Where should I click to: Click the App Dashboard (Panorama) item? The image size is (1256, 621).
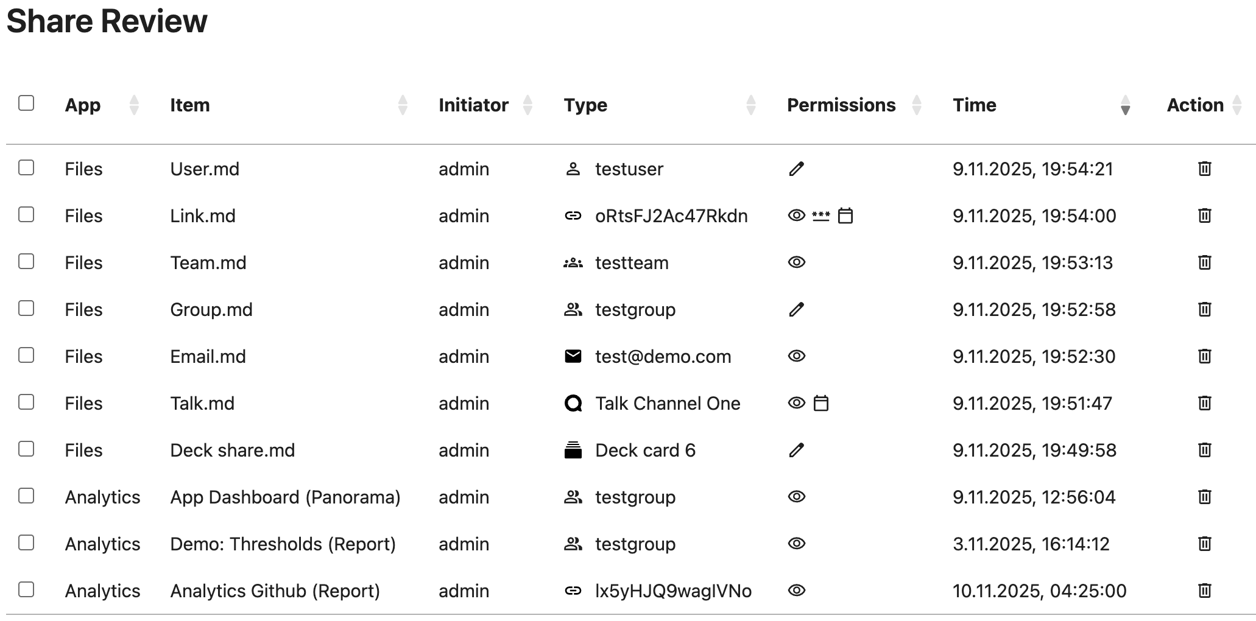285,497
